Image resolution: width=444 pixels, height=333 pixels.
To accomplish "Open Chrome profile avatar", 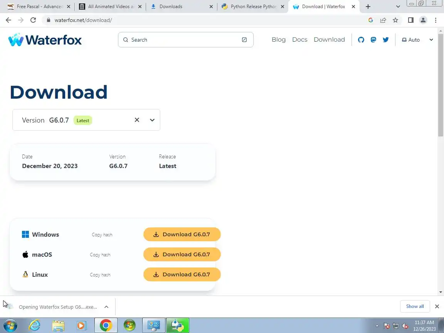I will tap(423, 20).
